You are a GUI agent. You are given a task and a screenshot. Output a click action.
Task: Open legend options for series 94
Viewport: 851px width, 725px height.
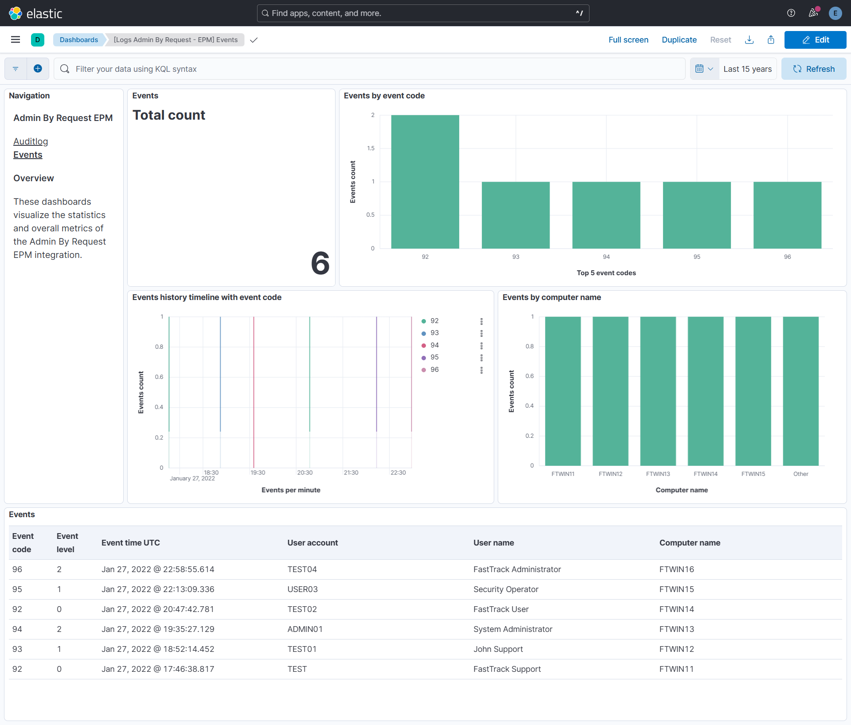[482, 346]
